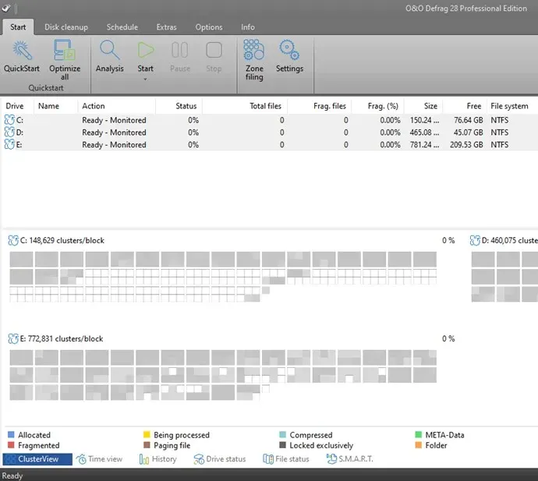The height and width of the screenshot is (481, 538).
Task: Run the Analysis magnifier tool
Action: click(109, 50)
